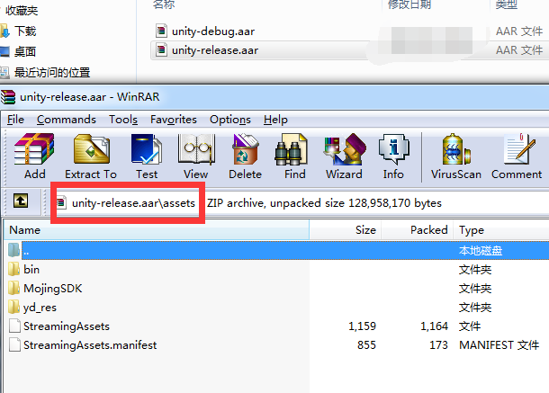Open the Favorites menu

174,120
